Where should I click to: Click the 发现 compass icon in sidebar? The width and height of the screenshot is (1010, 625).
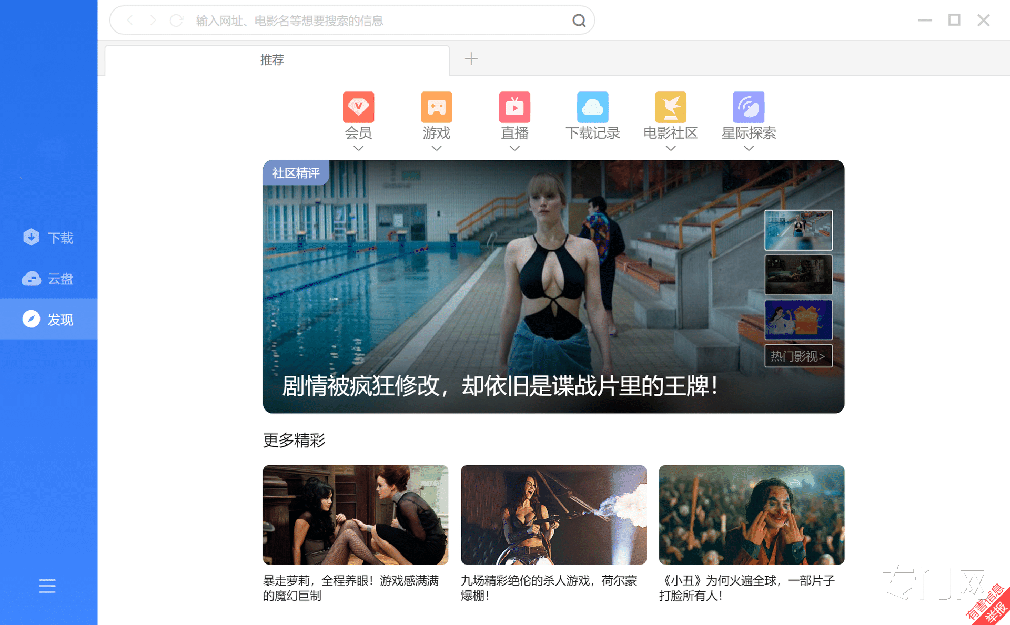[x=31, y=319]
